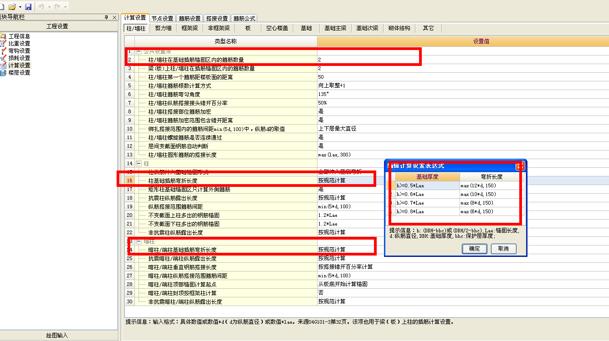Image resolution: width=609 pixels, height=341 pixels.
Task: Click the 基础厚度 column header in the dialog
Action: (427, 177)
